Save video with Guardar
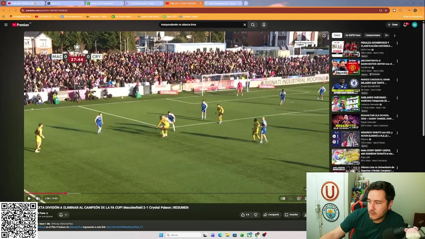 (x=292, y=215)
